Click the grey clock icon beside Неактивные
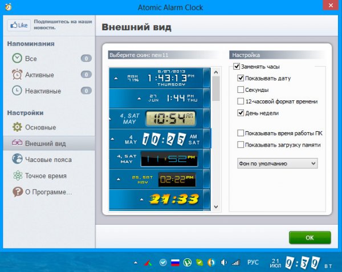342x272 pixels. point(17,91)
